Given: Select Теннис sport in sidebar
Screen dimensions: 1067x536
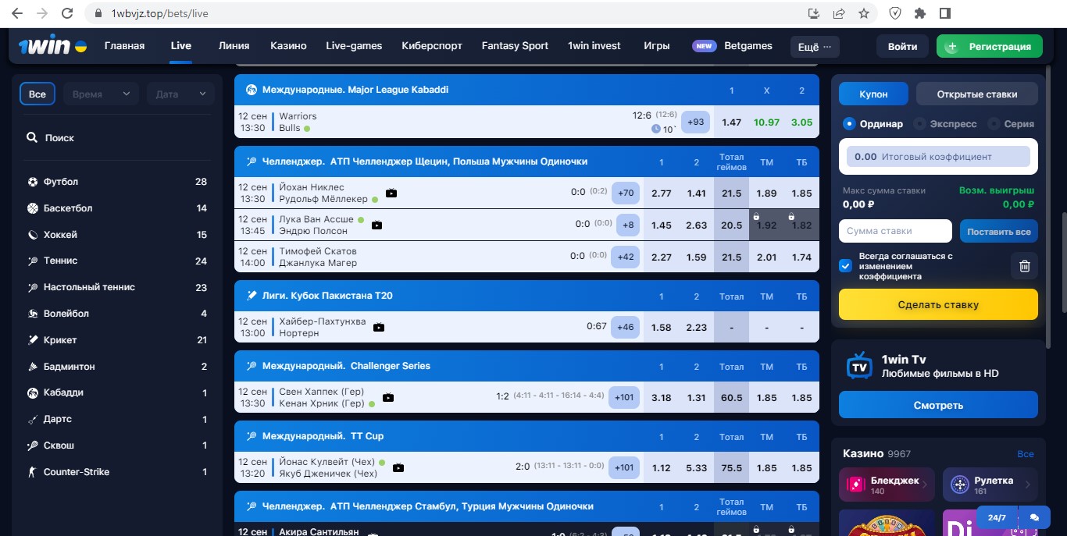Looking at the screenshot, I should pos(117,261).
